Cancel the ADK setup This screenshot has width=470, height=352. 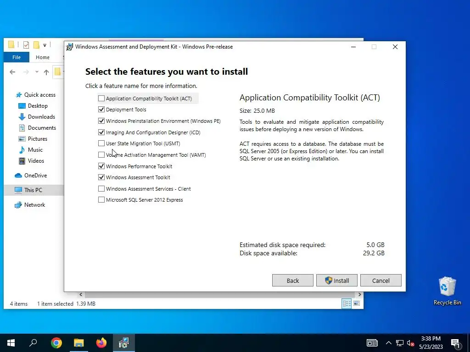click(380, 280)
